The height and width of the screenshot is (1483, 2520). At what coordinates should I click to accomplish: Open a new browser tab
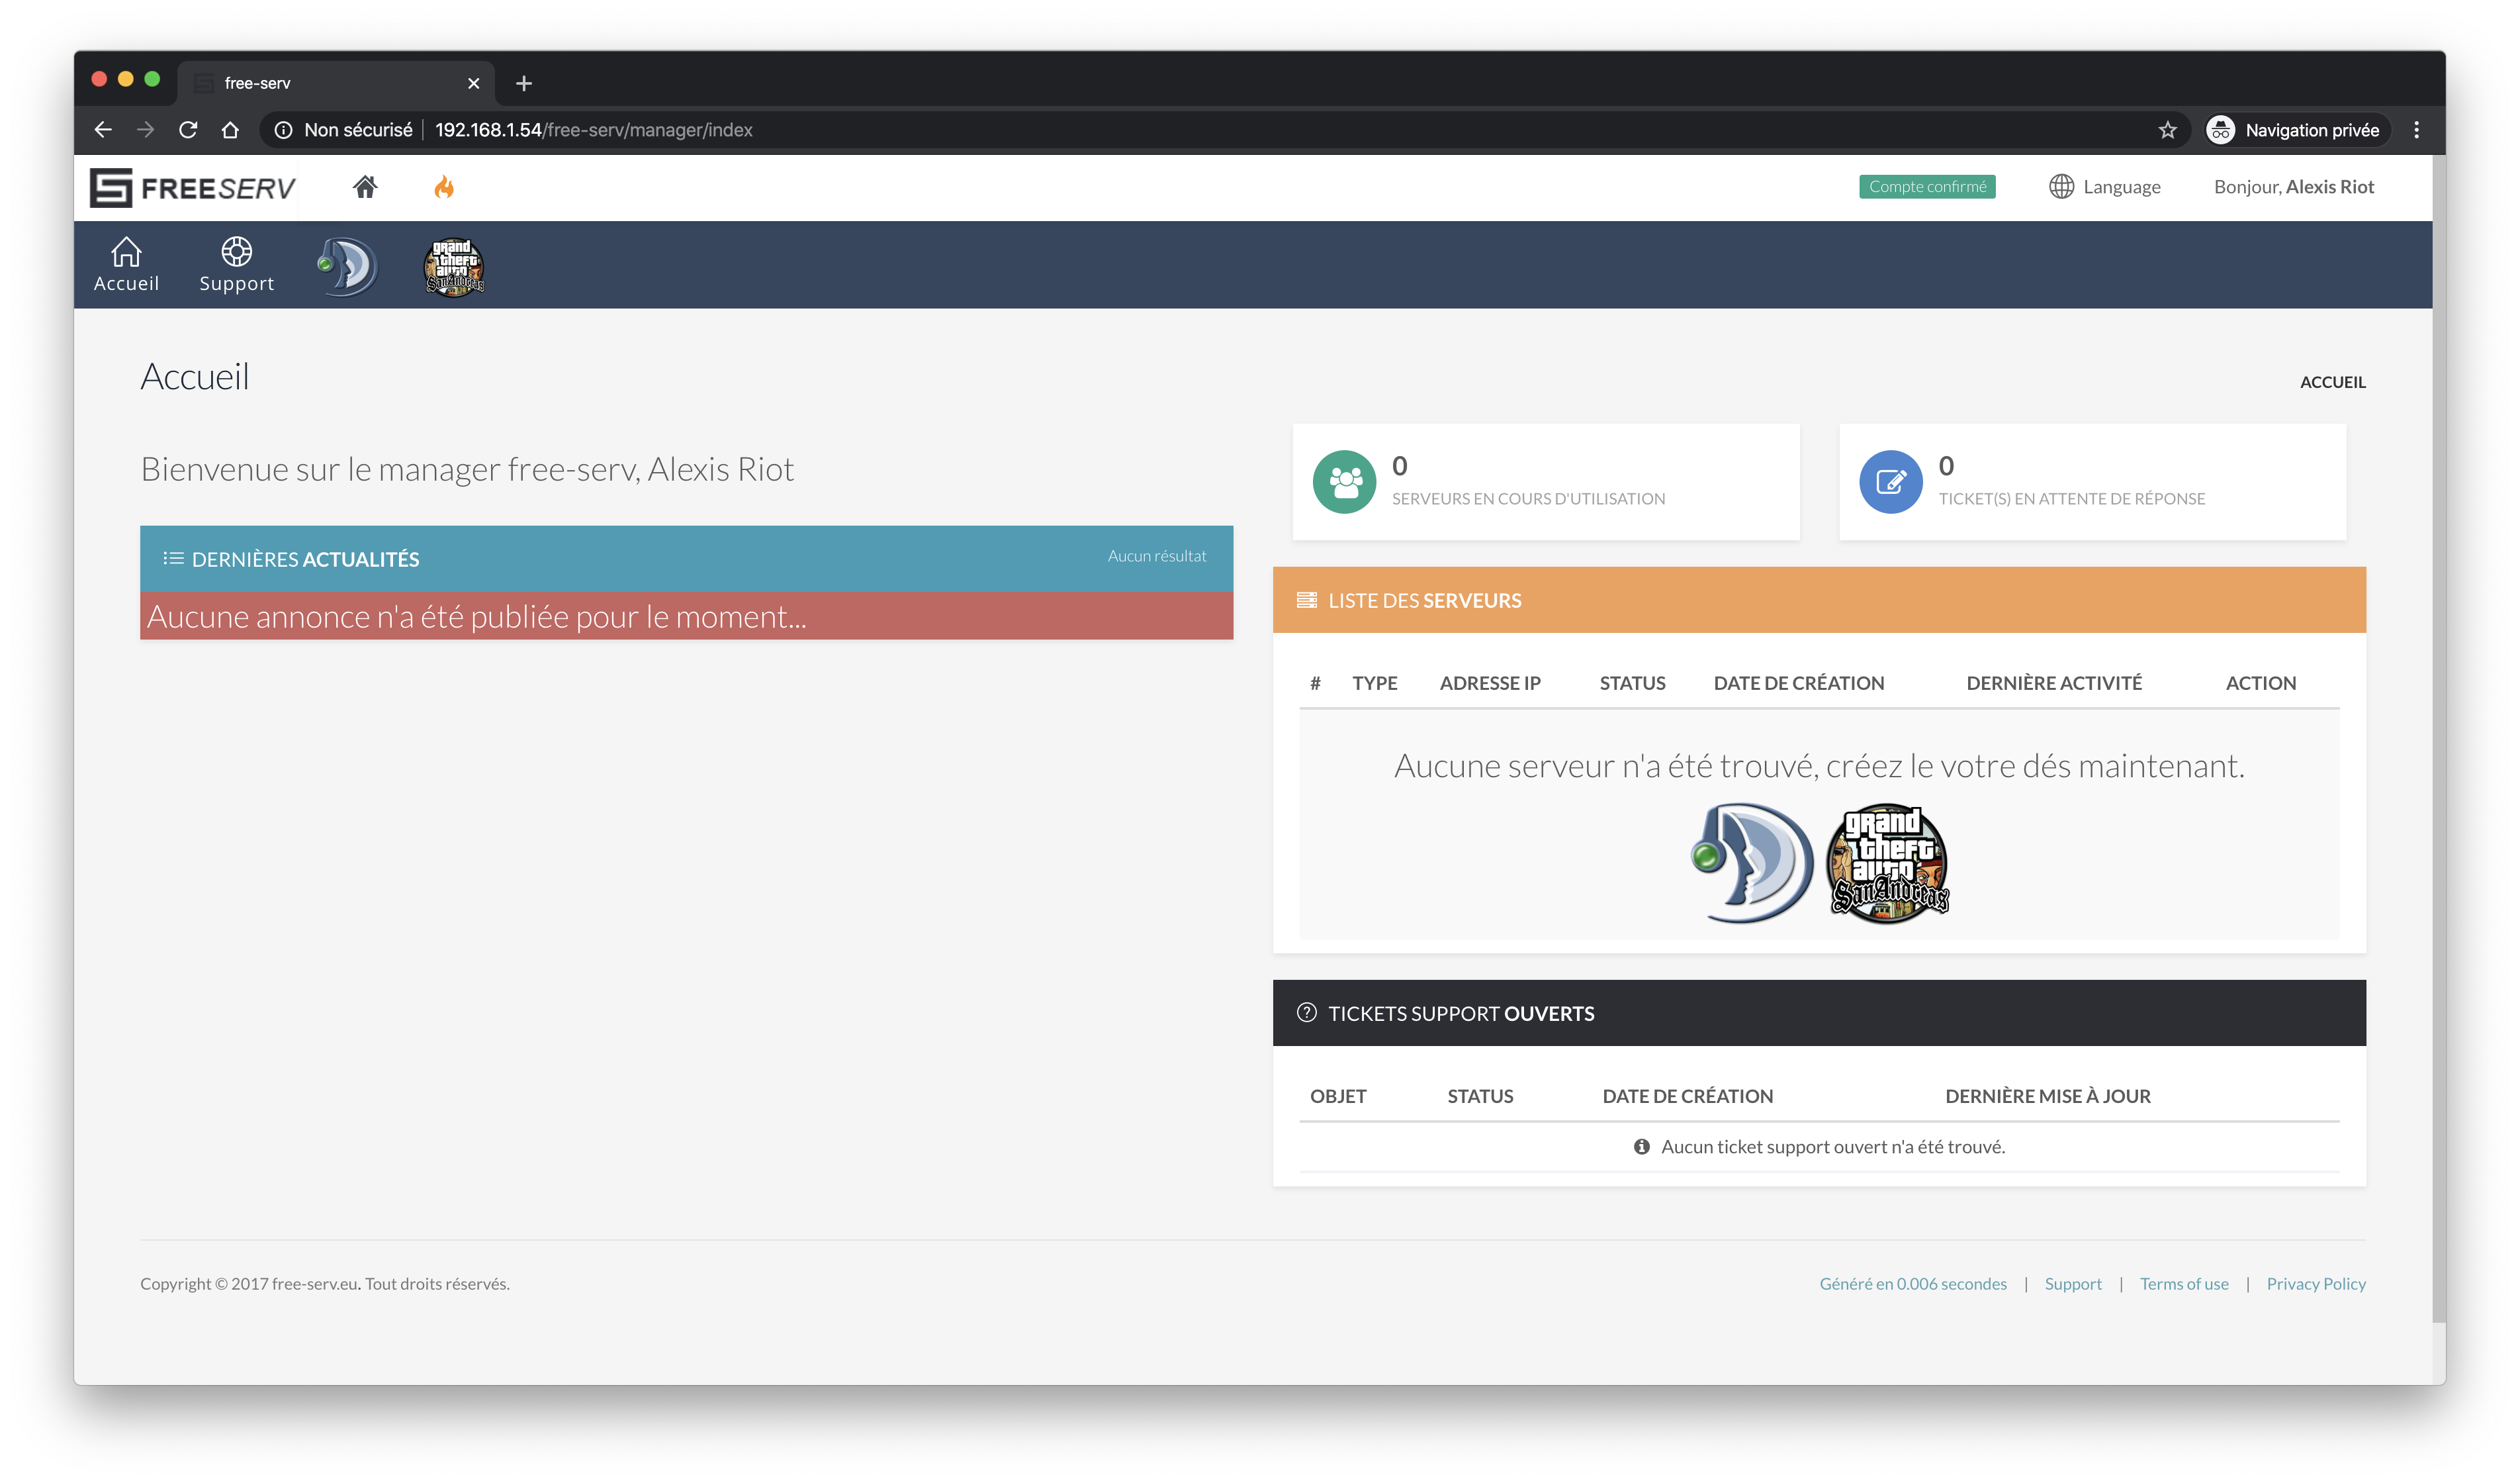(524, 83)
